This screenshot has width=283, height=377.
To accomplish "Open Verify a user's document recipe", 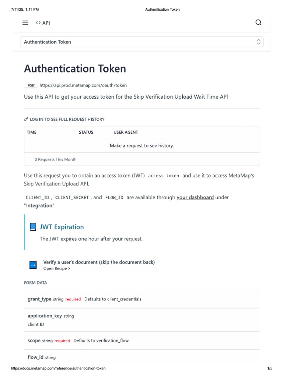I will 99,262.
